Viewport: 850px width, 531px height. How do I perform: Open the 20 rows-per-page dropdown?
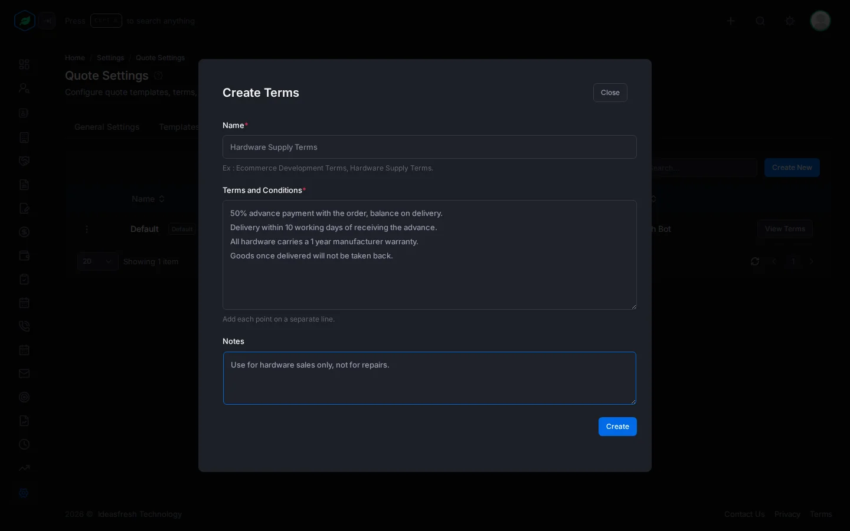pos(97,261)
